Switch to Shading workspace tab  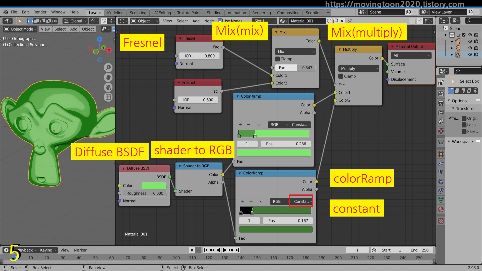pyautogui.click(x=214, y=13)
